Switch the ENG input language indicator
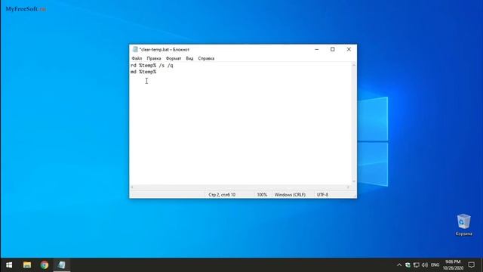Screen dimensions: 483x272 click(x=435, y=265)
